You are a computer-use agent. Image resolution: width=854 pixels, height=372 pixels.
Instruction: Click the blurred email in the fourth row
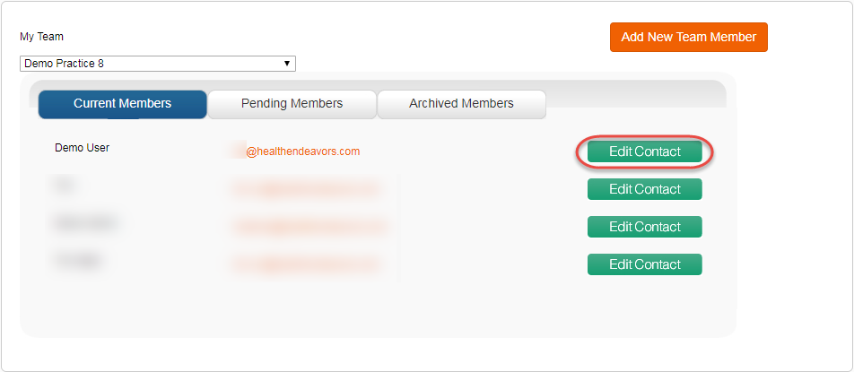pos(305,264)
